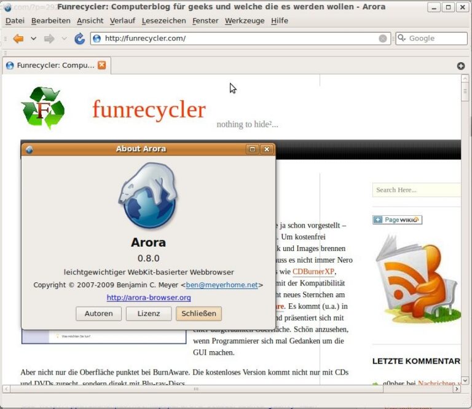Open the Hilfe menu
Image resolution: width=472 pixels, height=409 pixels.
click(280, 21)
